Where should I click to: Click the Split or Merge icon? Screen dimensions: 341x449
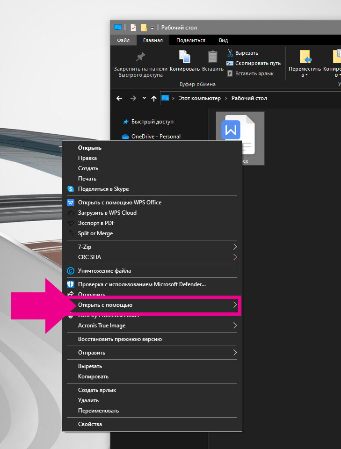tap(71, 233)
